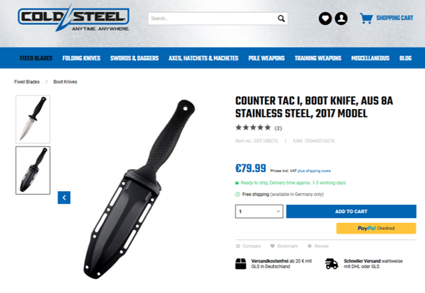Go to Boot Knives breadcrumb
Screen dimensions: 425x293
click(x=65, y=81)
